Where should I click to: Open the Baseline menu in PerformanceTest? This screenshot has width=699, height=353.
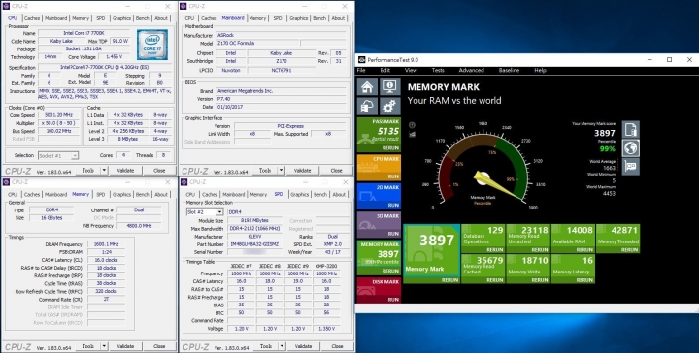pyautogui.click(x=509, y=71)
